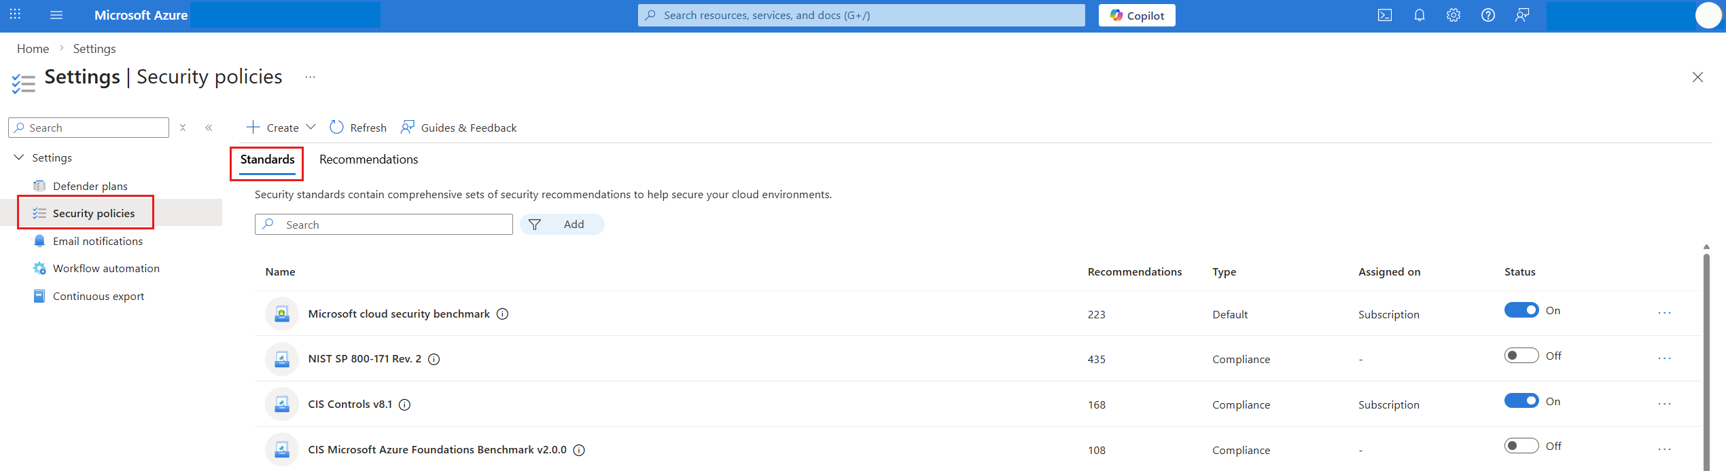Screen dimensions: 1726x471
Task: Open the portal hamburger menu
Action: pyautogui.click(x=56, y=15)
